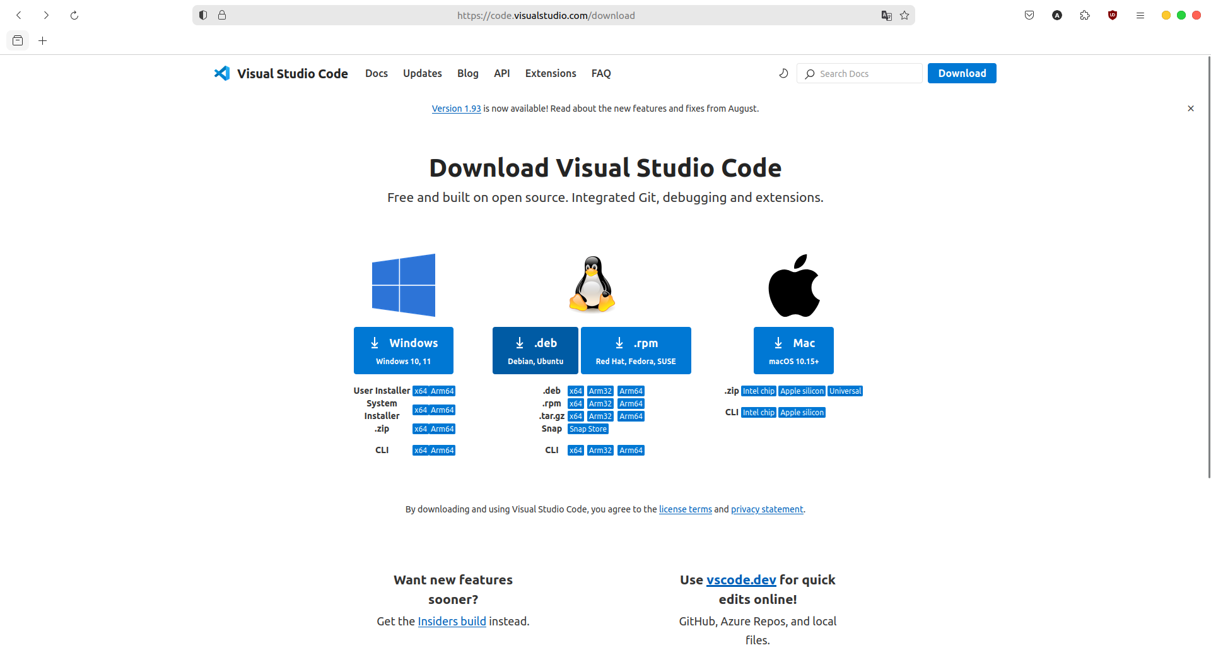Viewport: 1211px width, 662px height.
Task: Click the page vertical scrollbar
Action: coord(1208,268)
